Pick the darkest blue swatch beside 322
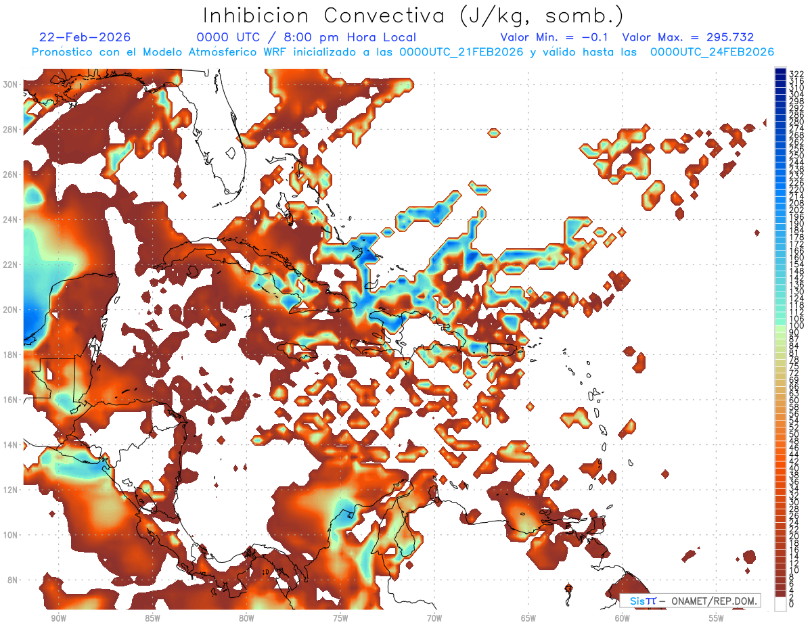The height and width of the screenshot is (627, 812). click(780, 71)
